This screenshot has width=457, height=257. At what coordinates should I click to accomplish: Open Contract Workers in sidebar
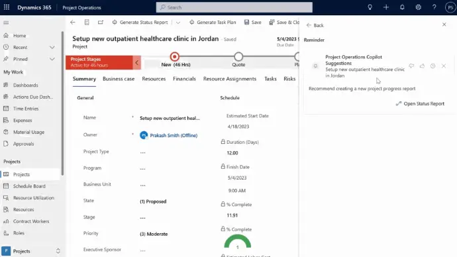31,221
